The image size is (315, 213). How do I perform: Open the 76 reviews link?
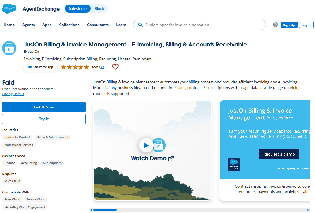103,67
